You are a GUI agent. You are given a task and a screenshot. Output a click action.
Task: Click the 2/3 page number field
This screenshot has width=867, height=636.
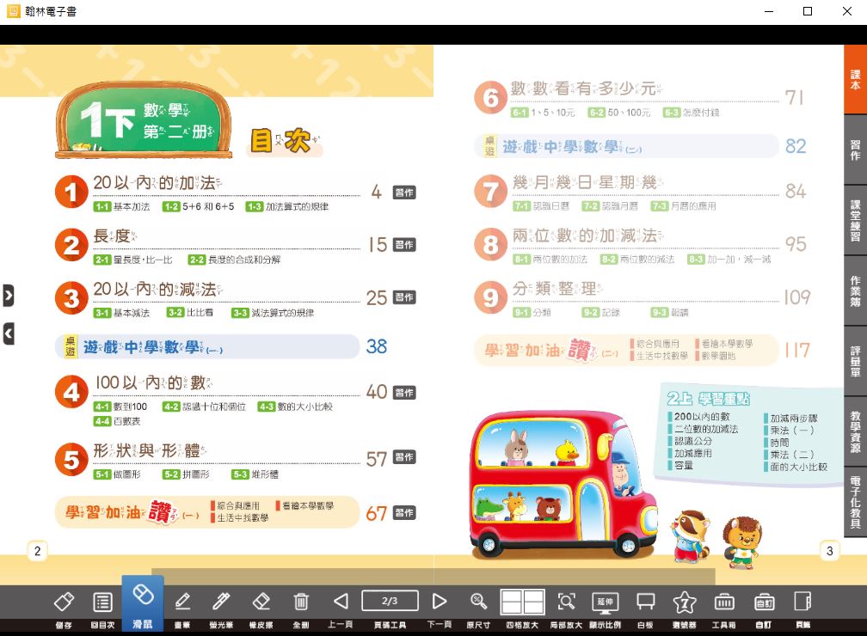[390, 601]
